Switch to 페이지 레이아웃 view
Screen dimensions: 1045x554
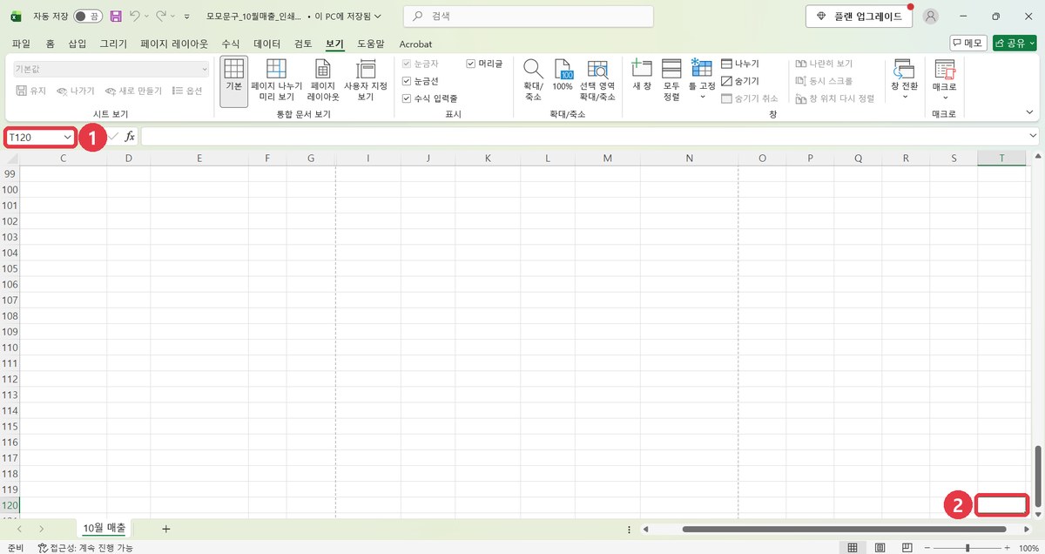point(322,81)
